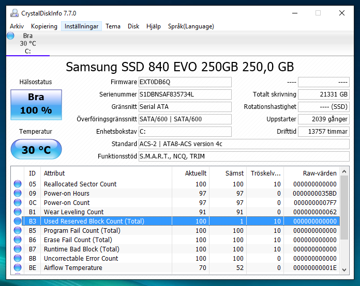Viewport: 360px width, 286px height.
Task: Click the status orb for Uncorrectable Error Count
Action: point(18,258)
